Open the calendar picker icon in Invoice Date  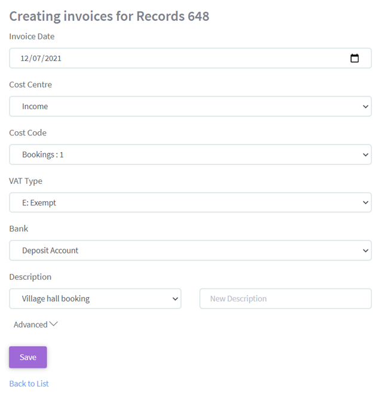click(x=354, y=58)
